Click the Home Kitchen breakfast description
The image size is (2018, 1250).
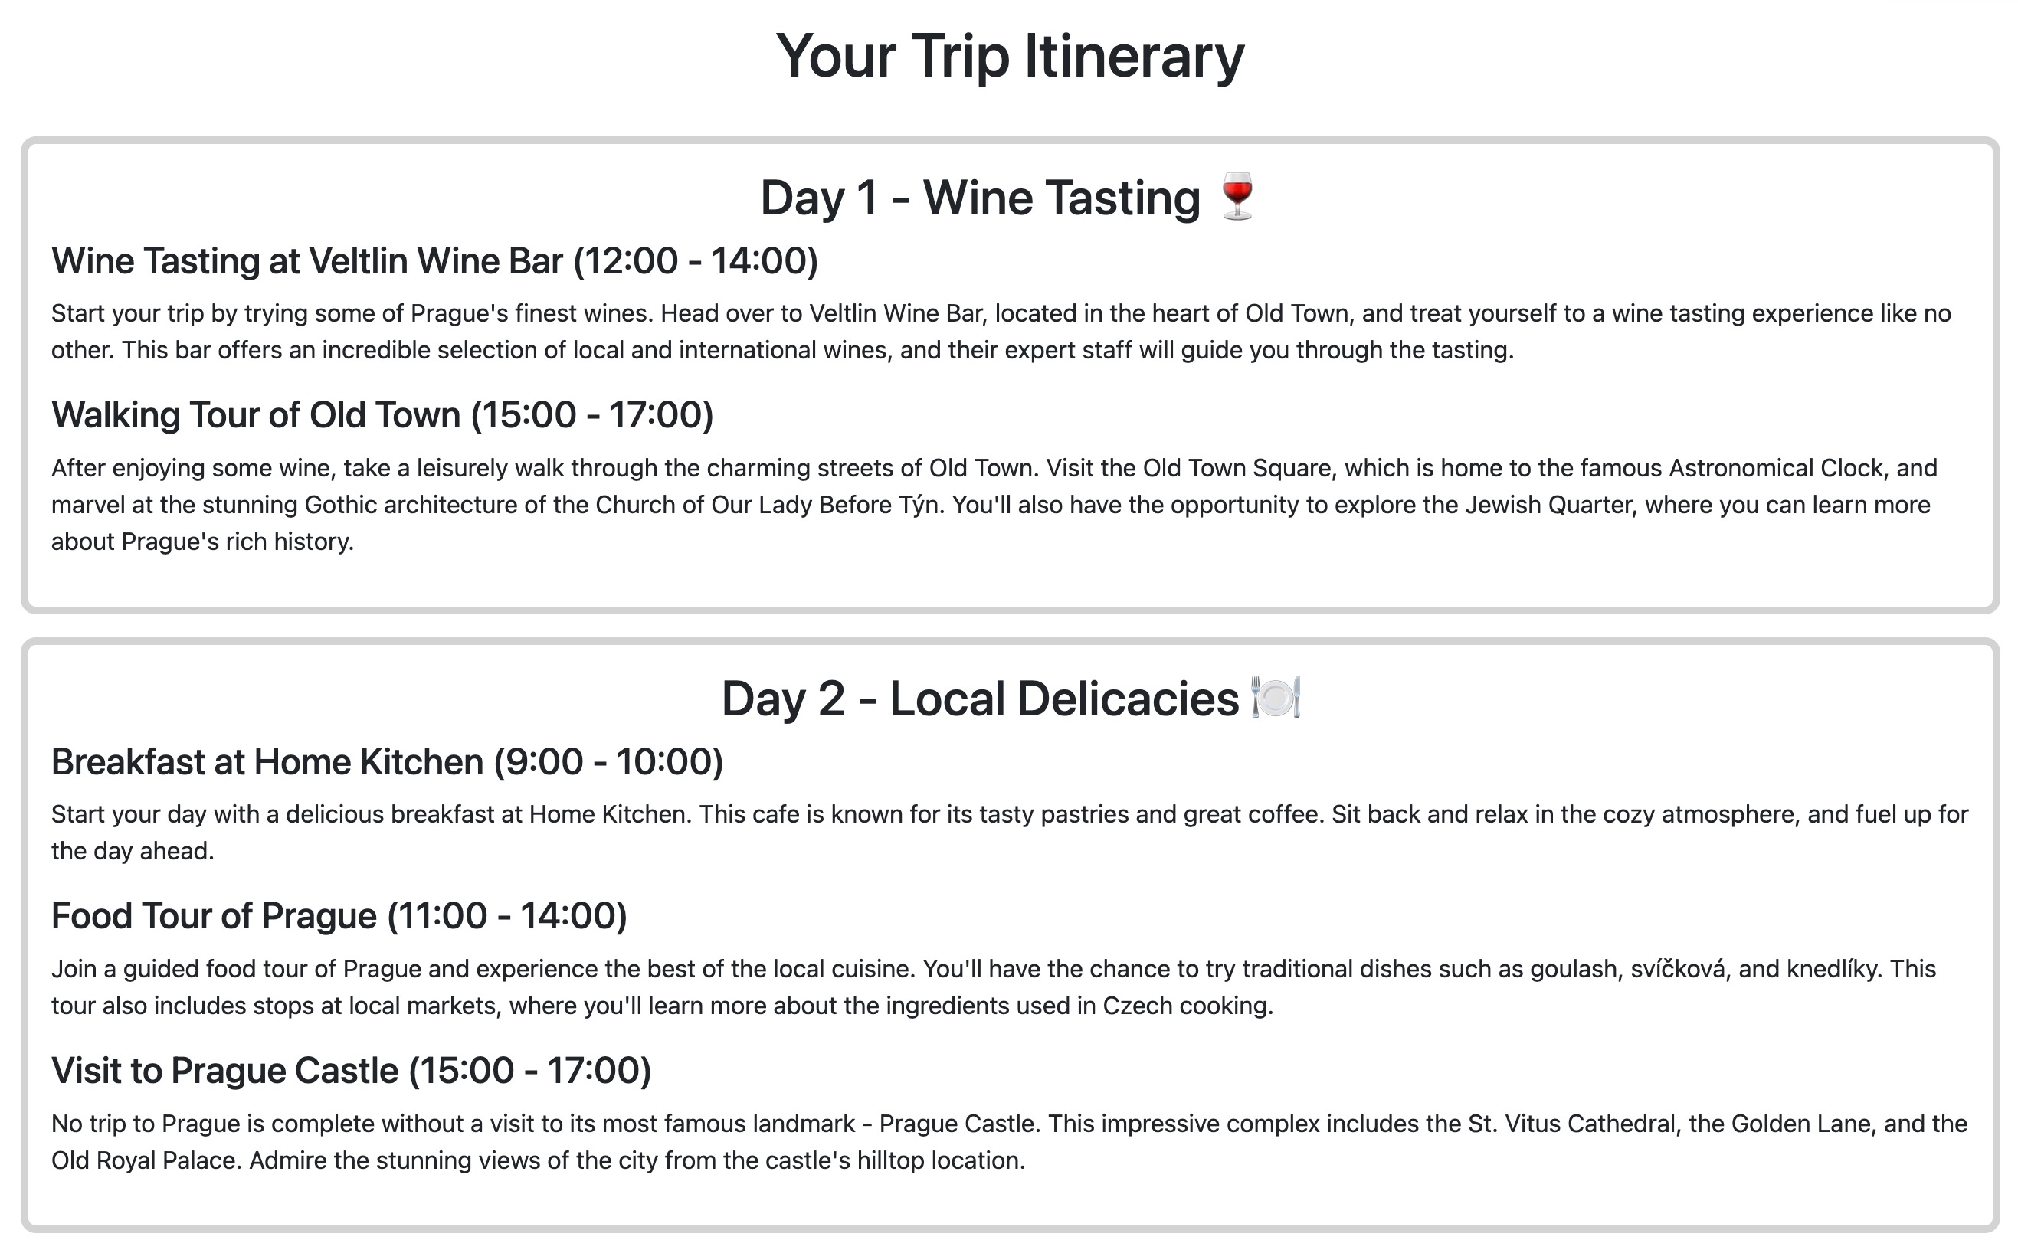[1010, 833]
